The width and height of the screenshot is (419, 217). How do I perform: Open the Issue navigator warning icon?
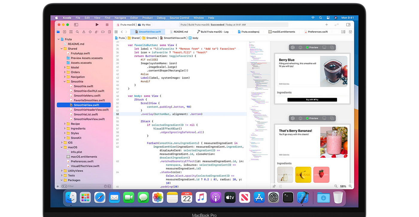pos(84,32)
